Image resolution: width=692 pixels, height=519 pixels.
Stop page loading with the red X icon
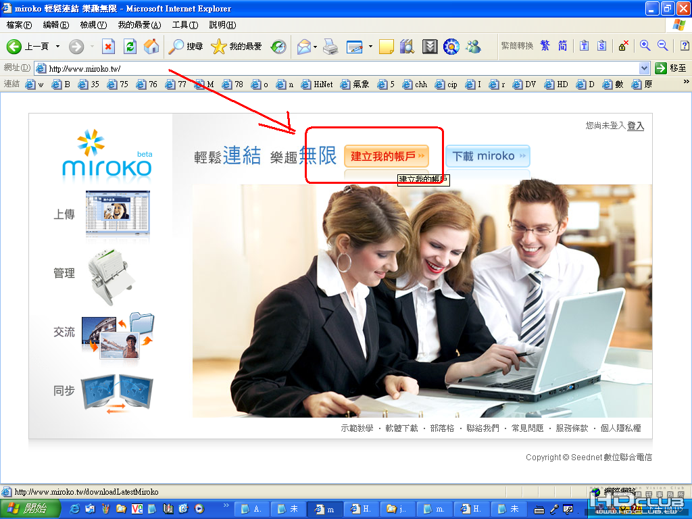point(108,47)
